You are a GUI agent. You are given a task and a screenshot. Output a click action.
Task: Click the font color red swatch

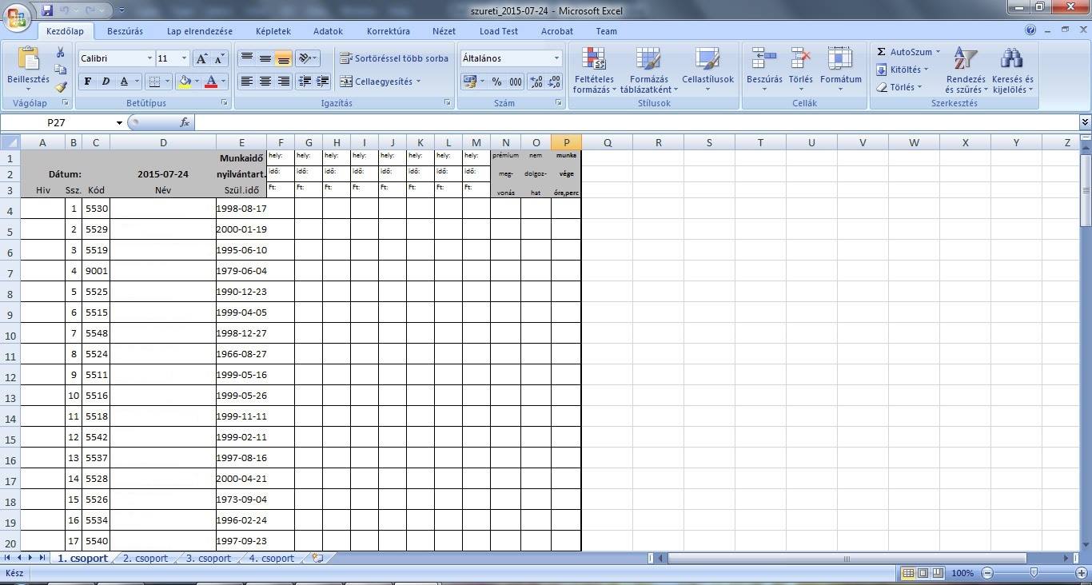211,82
